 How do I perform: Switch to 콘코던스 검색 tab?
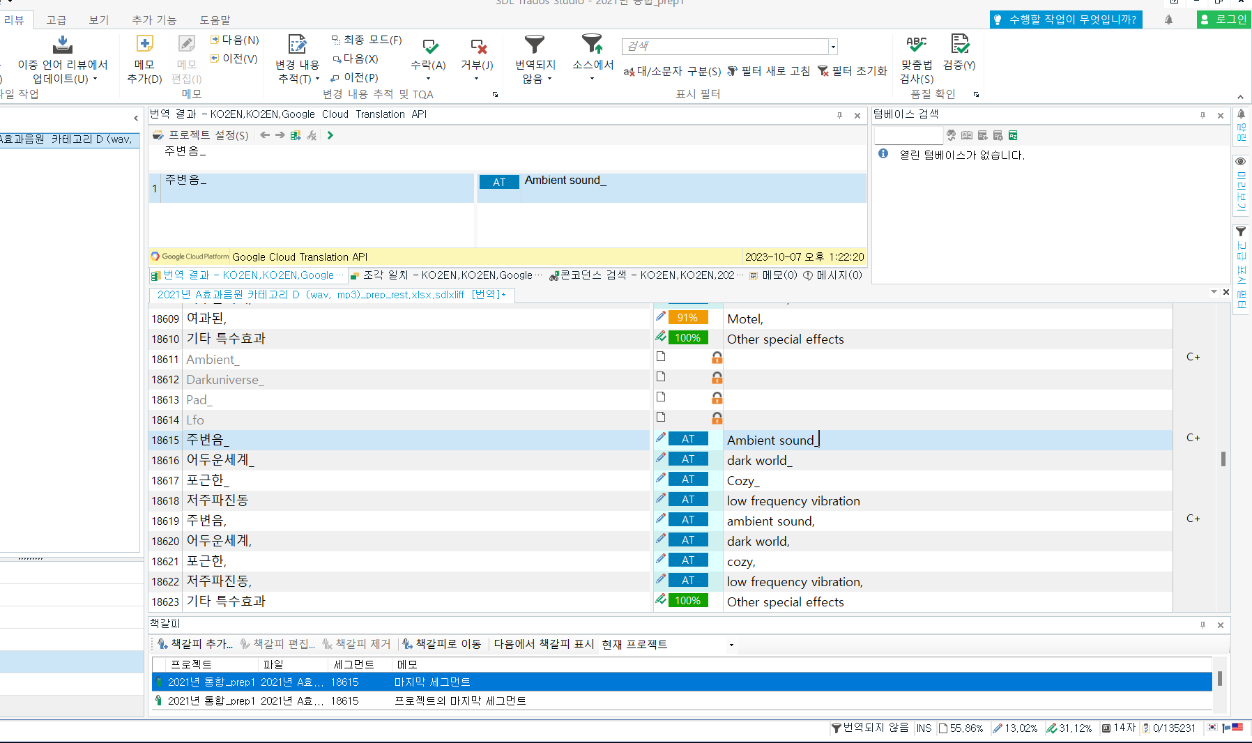(x=646, y=275)
